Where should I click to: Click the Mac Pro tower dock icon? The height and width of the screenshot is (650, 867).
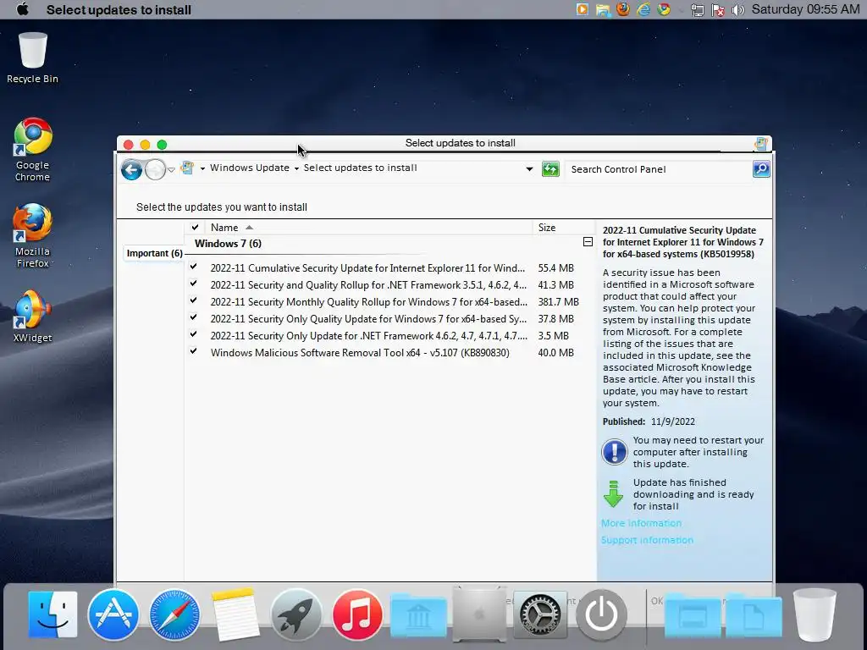coord(479,614)
